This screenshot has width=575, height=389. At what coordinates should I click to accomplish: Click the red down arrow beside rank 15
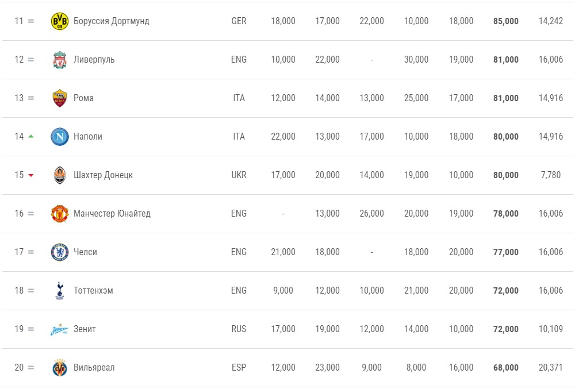tap(31, 175)
